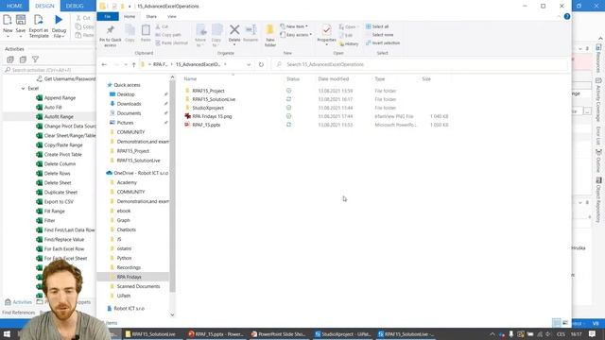Refresh the Explorer address bar
Screen dimensions: 605x340
261,64
